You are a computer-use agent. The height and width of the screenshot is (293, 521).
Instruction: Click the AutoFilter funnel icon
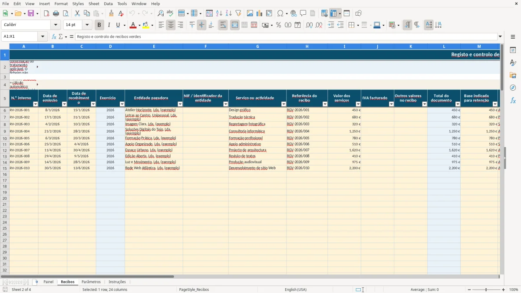click(x=238, y=13)
